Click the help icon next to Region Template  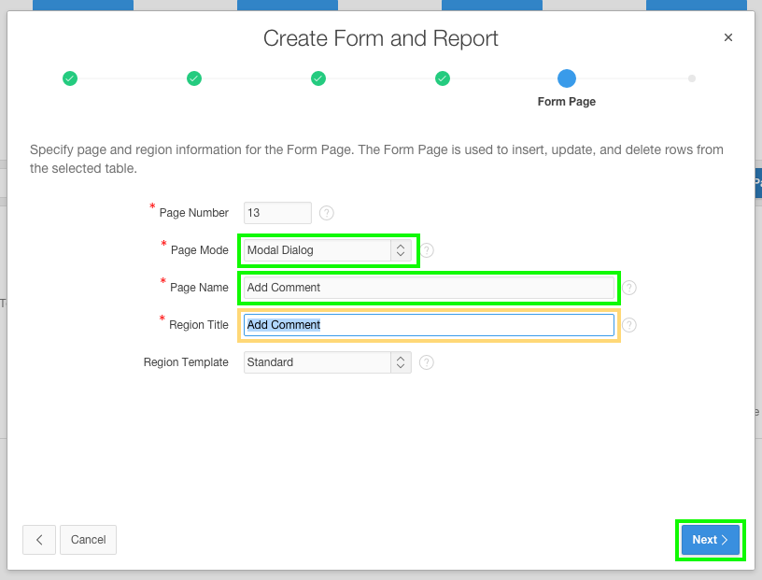pyautogui.click(x=427, y=362)
